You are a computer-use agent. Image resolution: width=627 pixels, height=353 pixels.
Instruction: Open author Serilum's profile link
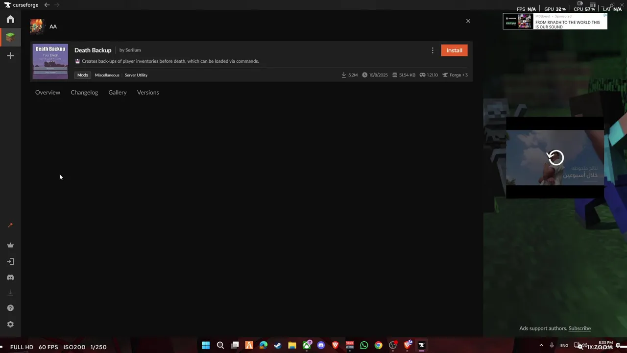coord(133,50)
